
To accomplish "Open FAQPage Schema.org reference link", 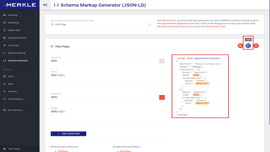I will pyautogui.click(x=62, y=151).
